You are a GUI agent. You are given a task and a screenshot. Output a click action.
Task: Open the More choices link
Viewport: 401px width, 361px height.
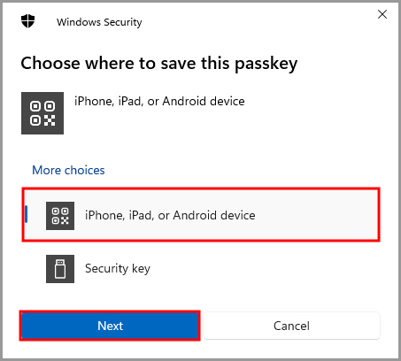pyautogui.click(x=68, y=170)
